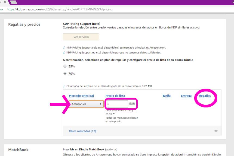Image resolution: width=234 pixels, height=156 pixels.
Task: Expand the price range arrow after €9,99
Action: coord(114,114)
